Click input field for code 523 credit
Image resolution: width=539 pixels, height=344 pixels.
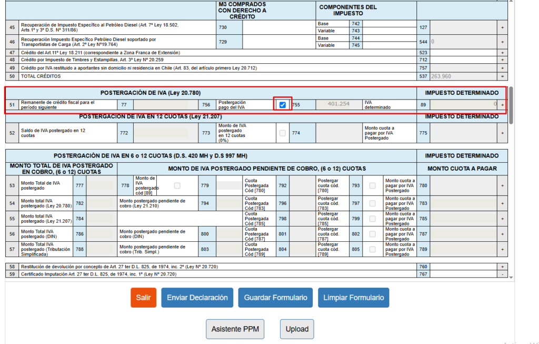[463, 53]
